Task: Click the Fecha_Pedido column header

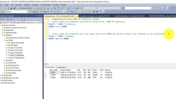Action: click(x=68, y=70)
